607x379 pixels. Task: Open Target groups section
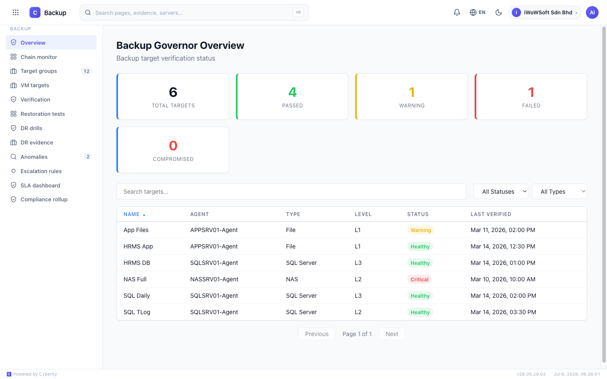[x=51, y=71]
